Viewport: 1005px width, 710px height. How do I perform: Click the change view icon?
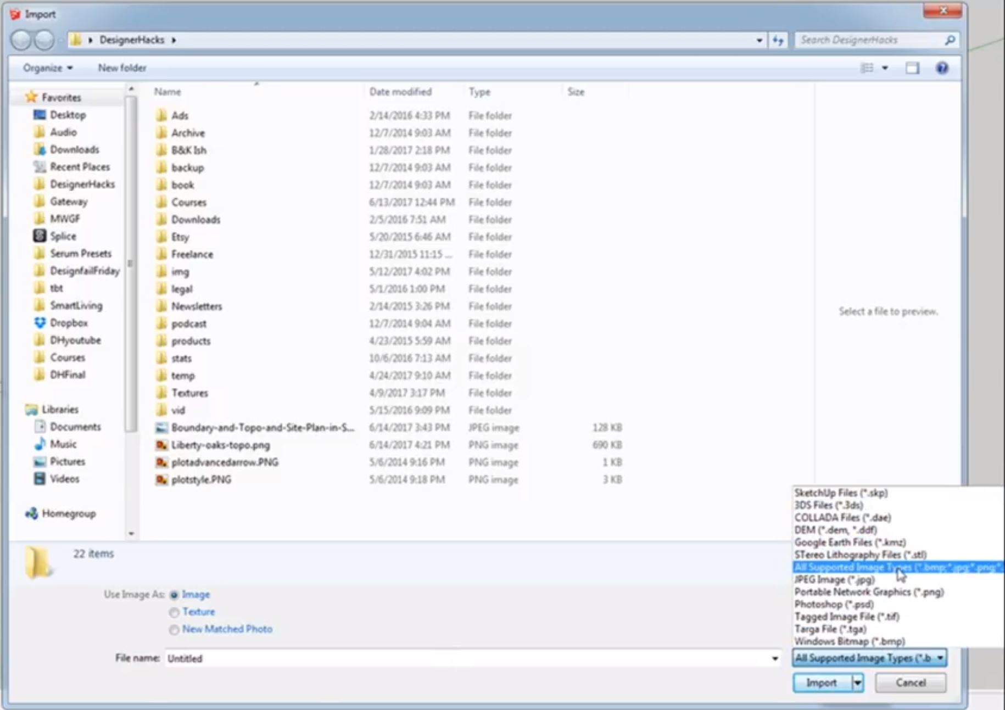[x=867, y=68]
